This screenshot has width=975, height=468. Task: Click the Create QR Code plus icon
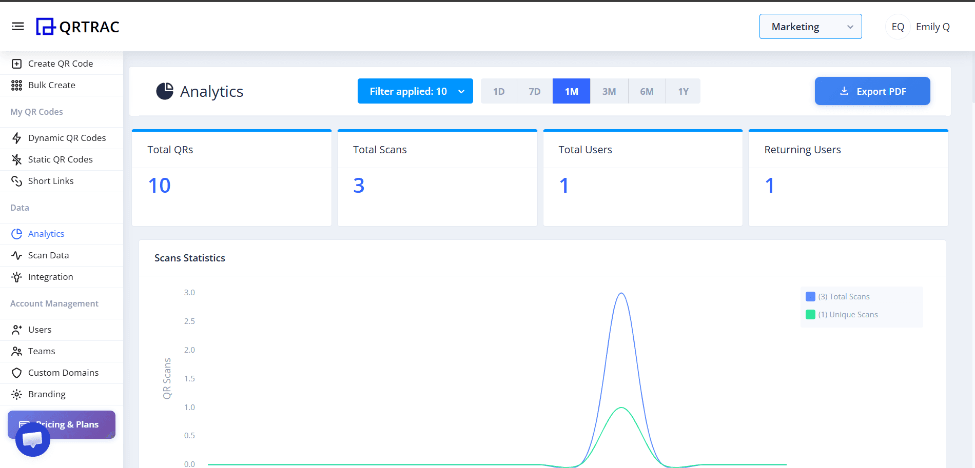pos(17,64)
